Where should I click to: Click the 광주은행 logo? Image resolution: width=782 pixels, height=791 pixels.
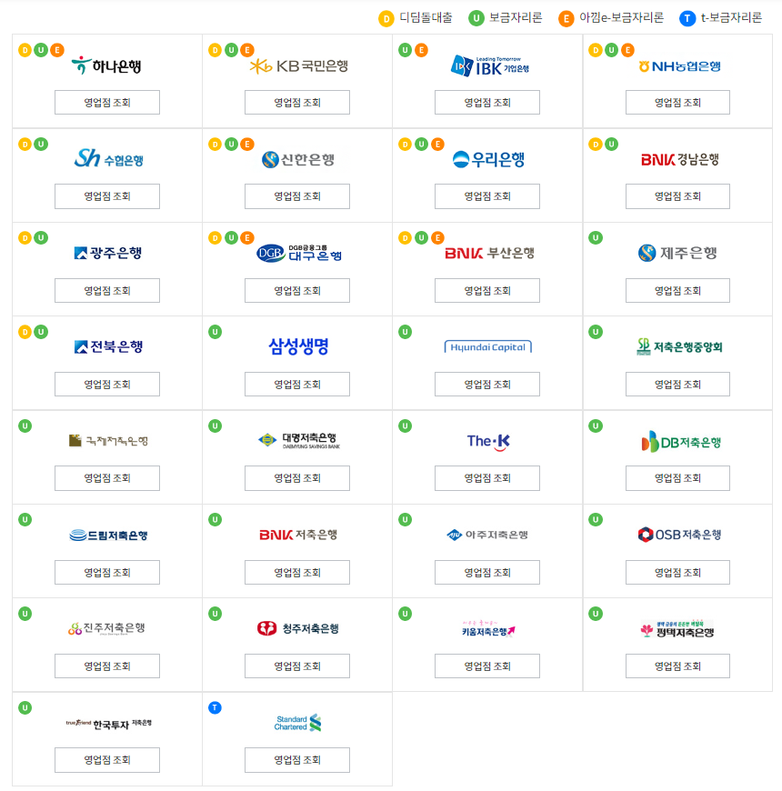click(x=107, y=253)
